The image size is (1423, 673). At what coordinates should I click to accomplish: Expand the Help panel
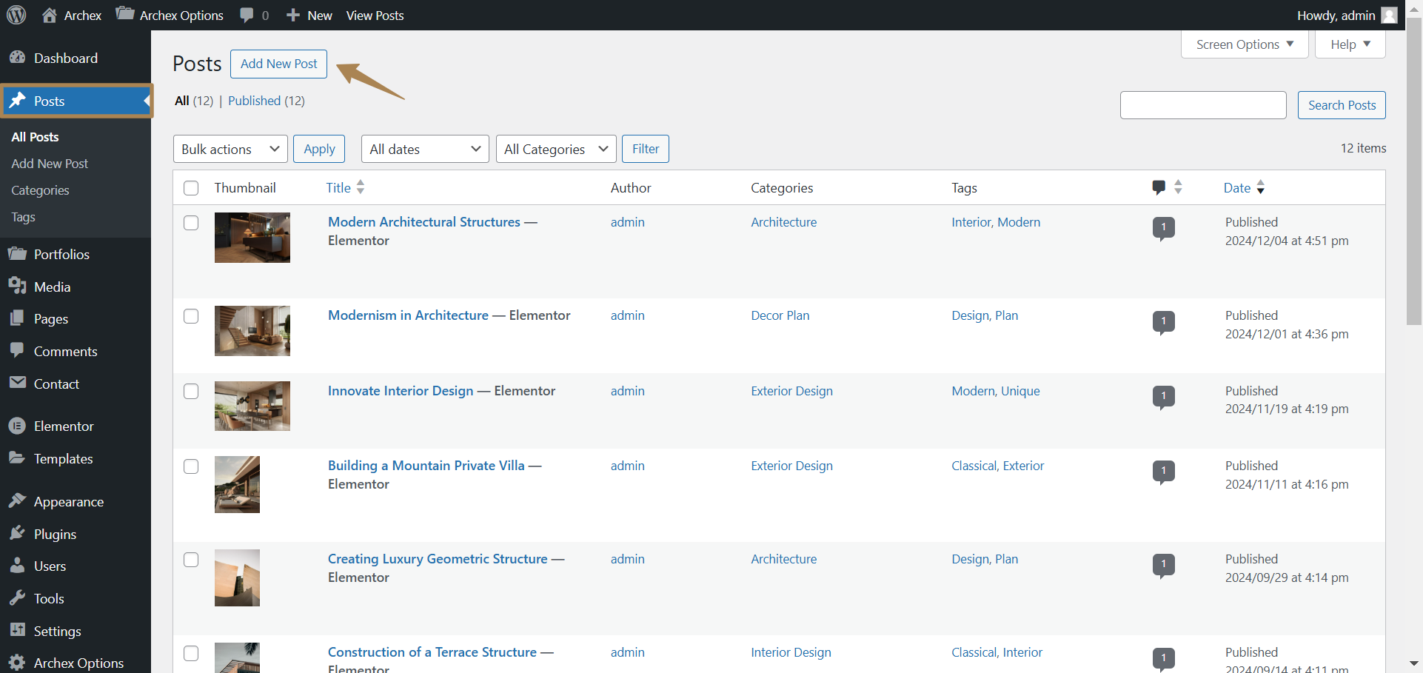click(x=1350, y=44)
